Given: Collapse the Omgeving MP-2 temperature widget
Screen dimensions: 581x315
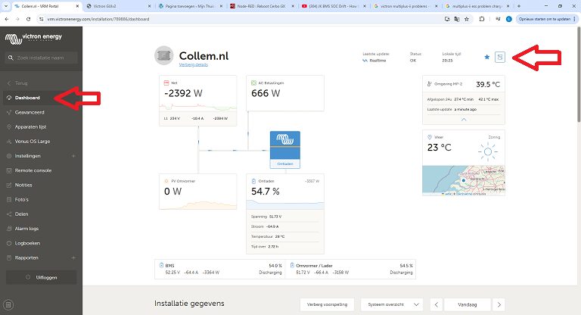Looking at the screenshot, I should 464,120.
